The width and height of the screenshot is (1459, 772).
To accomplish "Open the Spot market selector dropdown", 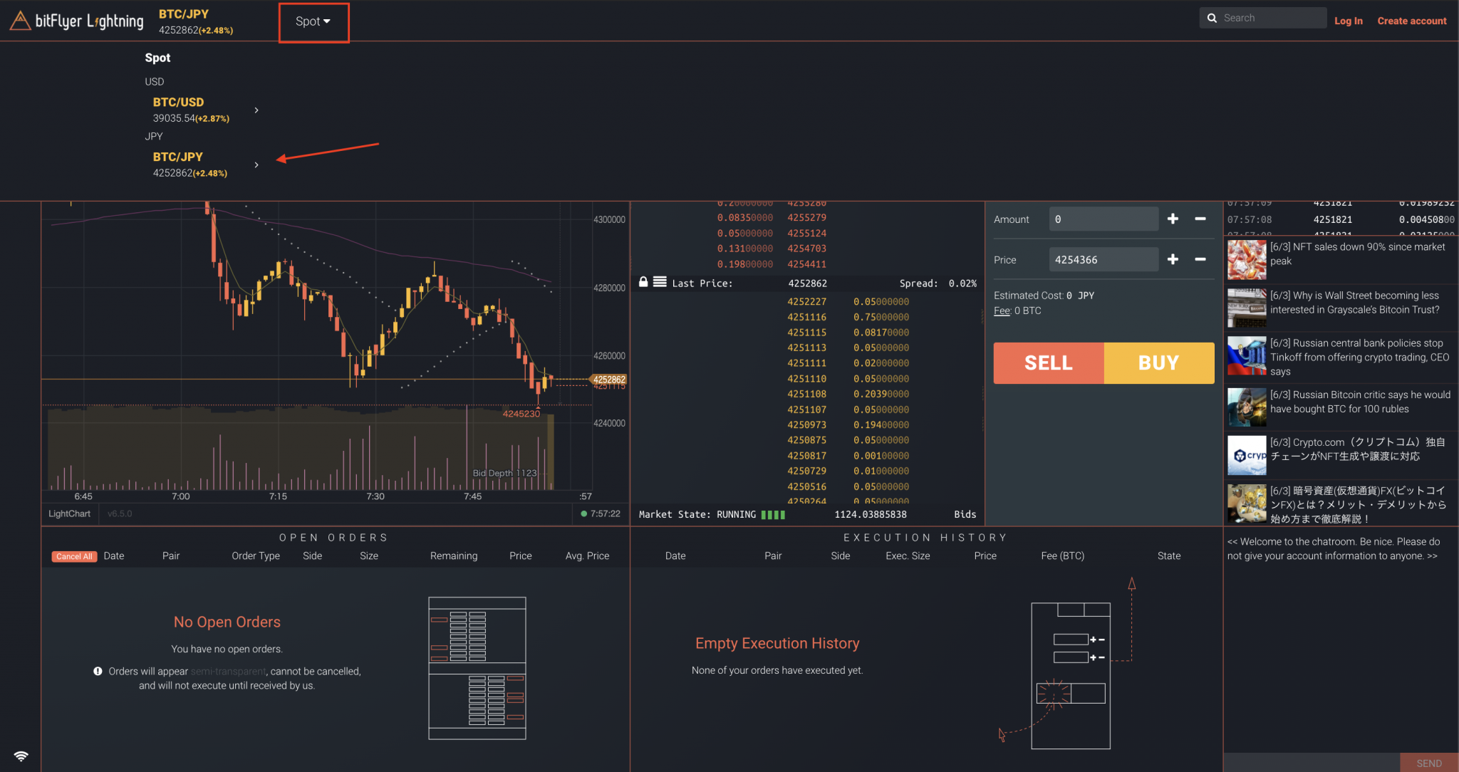I will [312, 21].
